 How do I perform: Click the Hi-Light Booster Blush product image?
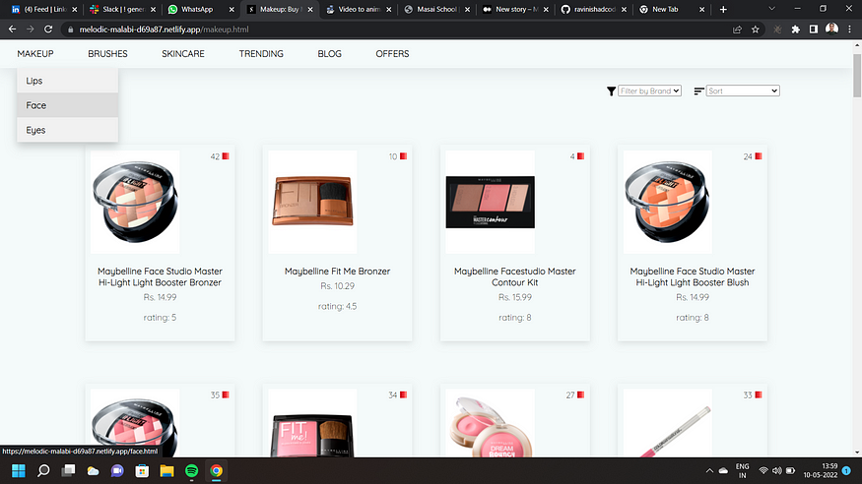click(x=667, y=202)
